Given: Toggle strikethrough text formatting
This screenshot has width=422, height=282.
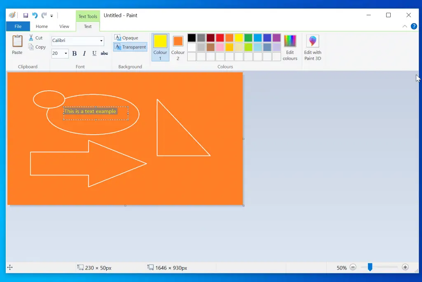Looking at the screenshot, I should (104, 54).
